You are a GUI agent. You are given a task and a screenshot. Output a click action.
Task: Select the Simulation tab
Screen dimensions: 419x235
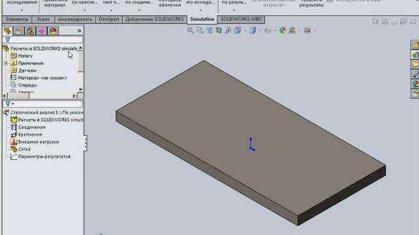coord(202,19)
